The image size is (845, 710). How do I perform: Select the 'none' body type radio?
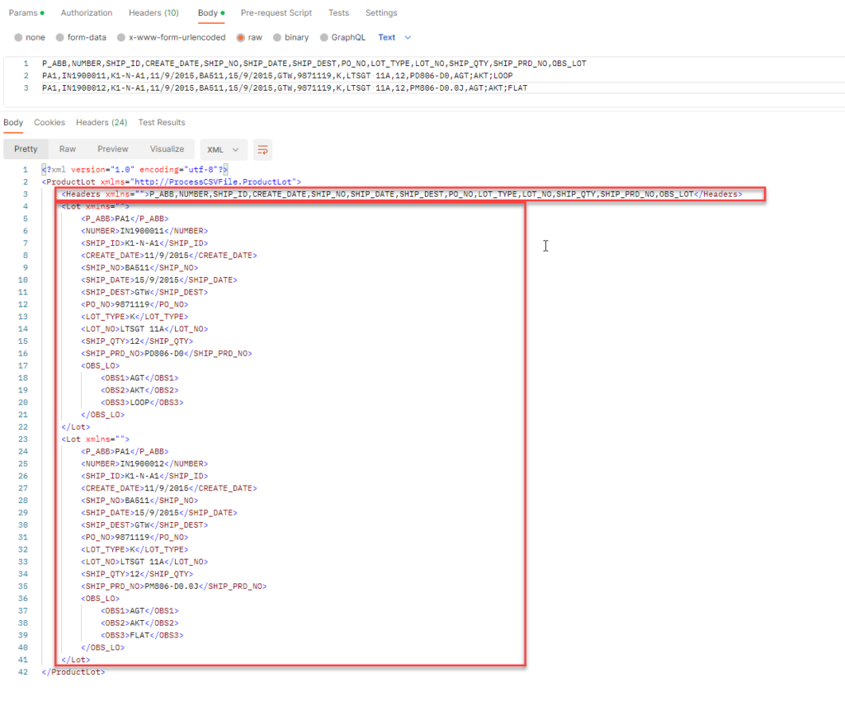(19, 37)
